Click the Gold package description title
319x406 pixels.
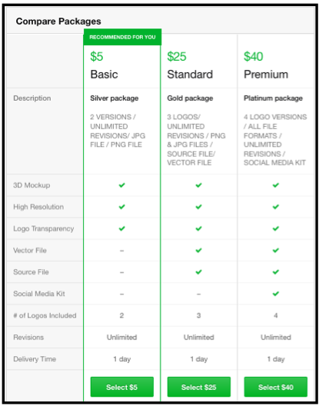(190, 98)
